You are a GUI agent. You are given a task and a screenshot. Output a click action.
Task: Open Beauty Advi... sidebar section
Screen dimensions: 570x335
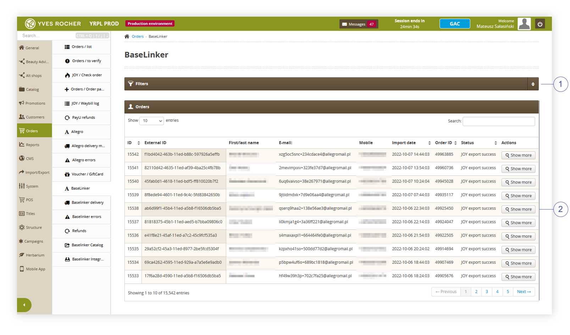34,62
